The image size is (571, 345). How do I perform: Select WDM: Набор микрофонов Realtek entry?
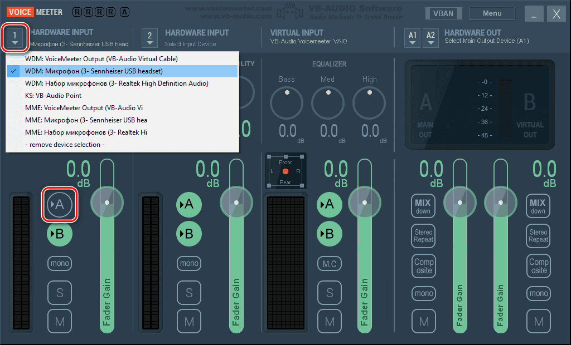pos(122,83)
